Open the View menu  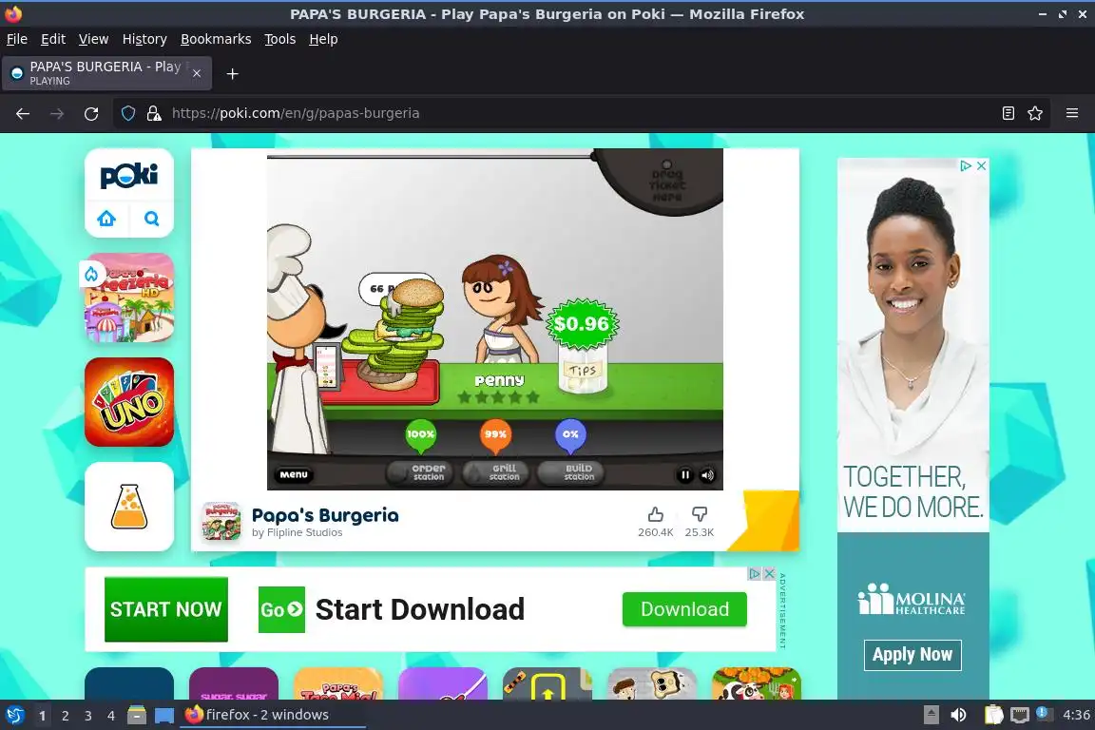coord(93,39)
